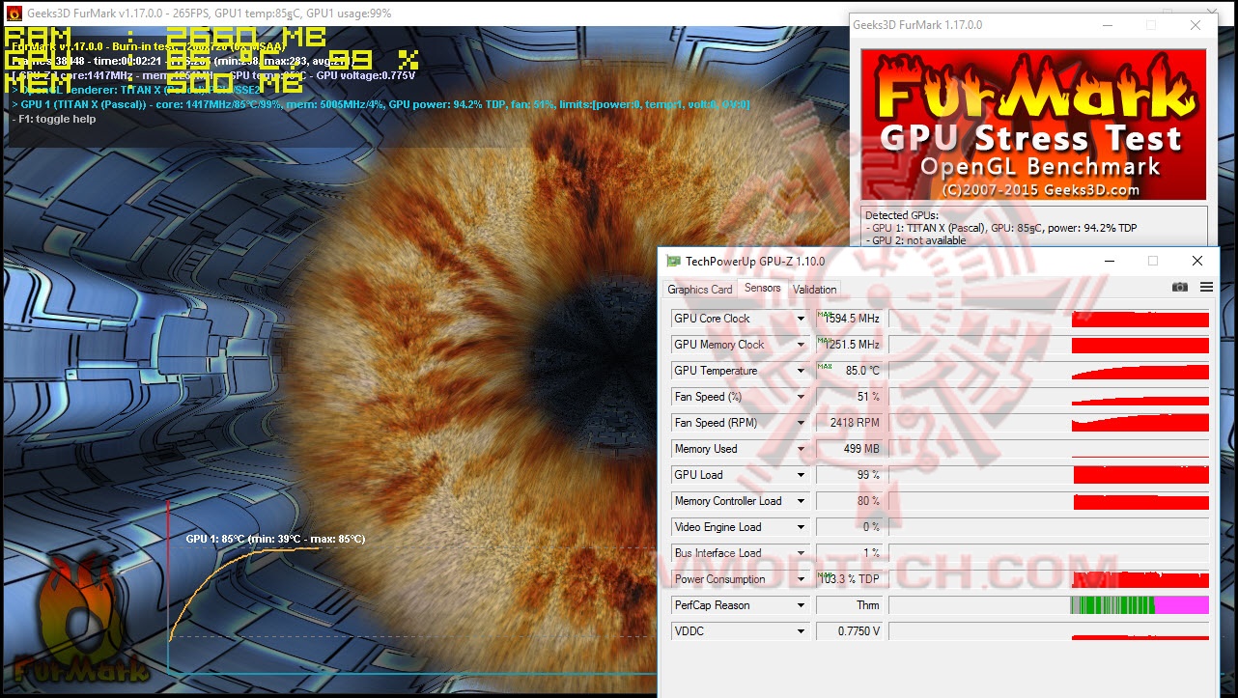Select the 85.0 °C temperature reading
The height and width of the screenshot is (698, 1238).
tap(850, 371)
